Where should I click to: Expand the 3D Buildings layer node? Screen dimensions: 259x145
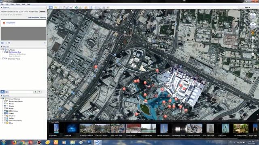pyautogui.click(x=3, y=111)
